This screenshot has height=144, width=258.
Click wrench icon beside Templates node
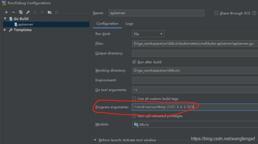pos(11,30)
